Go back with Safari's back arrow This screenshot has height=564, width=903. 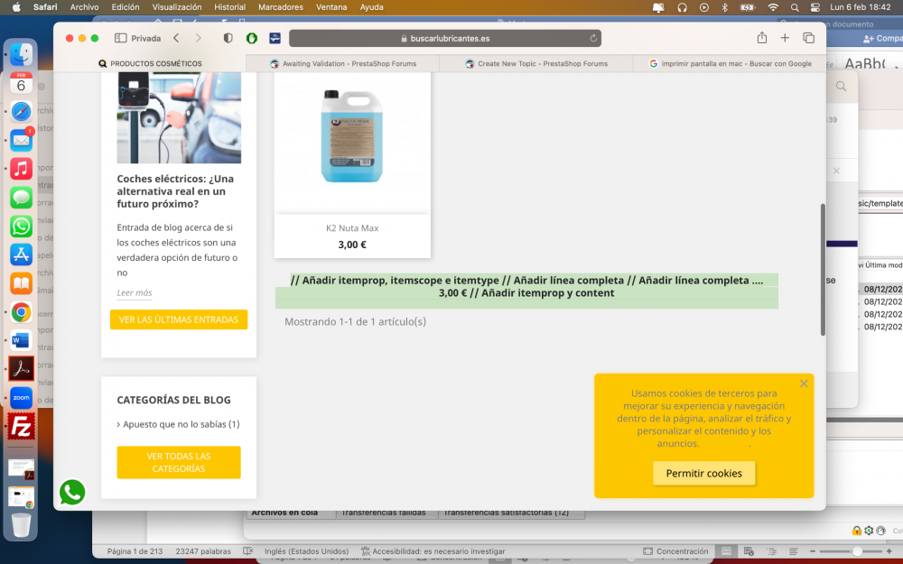pyautogui.click(x=176, y=38)
